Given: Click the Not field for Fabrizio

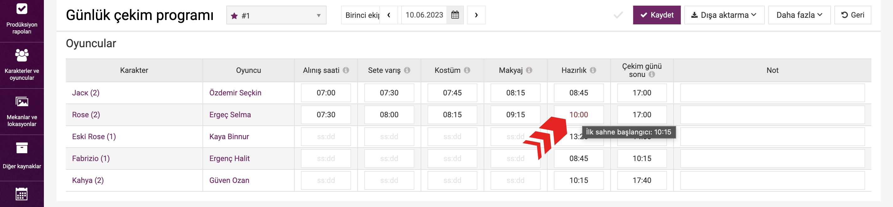Looking at the screenshot, I should click(x=772, y=158).
